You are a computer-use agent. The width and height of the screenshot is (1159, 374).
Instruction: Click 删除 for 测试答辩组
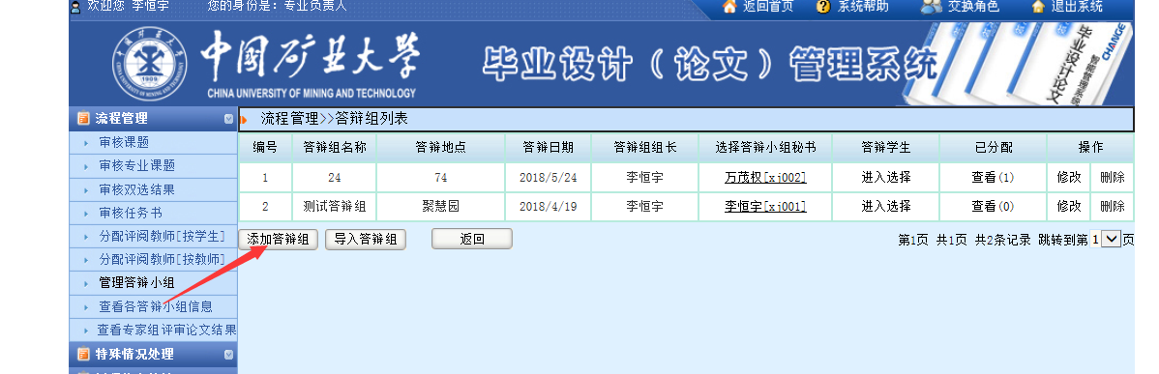[x=1113, y=207]
